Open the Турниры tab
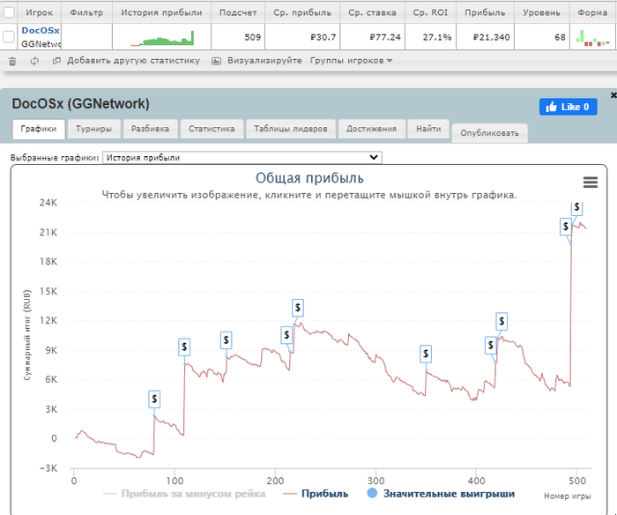 pyautogui.click(x=93, y=129)
